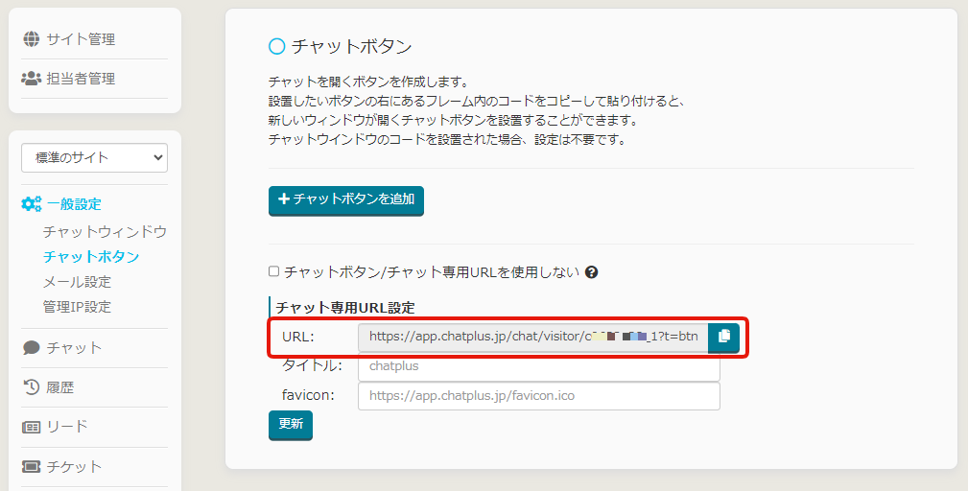Enable チャットボタン/チャット専用URLを使用しない checkbox
The image size is (968, 491).
[x=274, y=272]
